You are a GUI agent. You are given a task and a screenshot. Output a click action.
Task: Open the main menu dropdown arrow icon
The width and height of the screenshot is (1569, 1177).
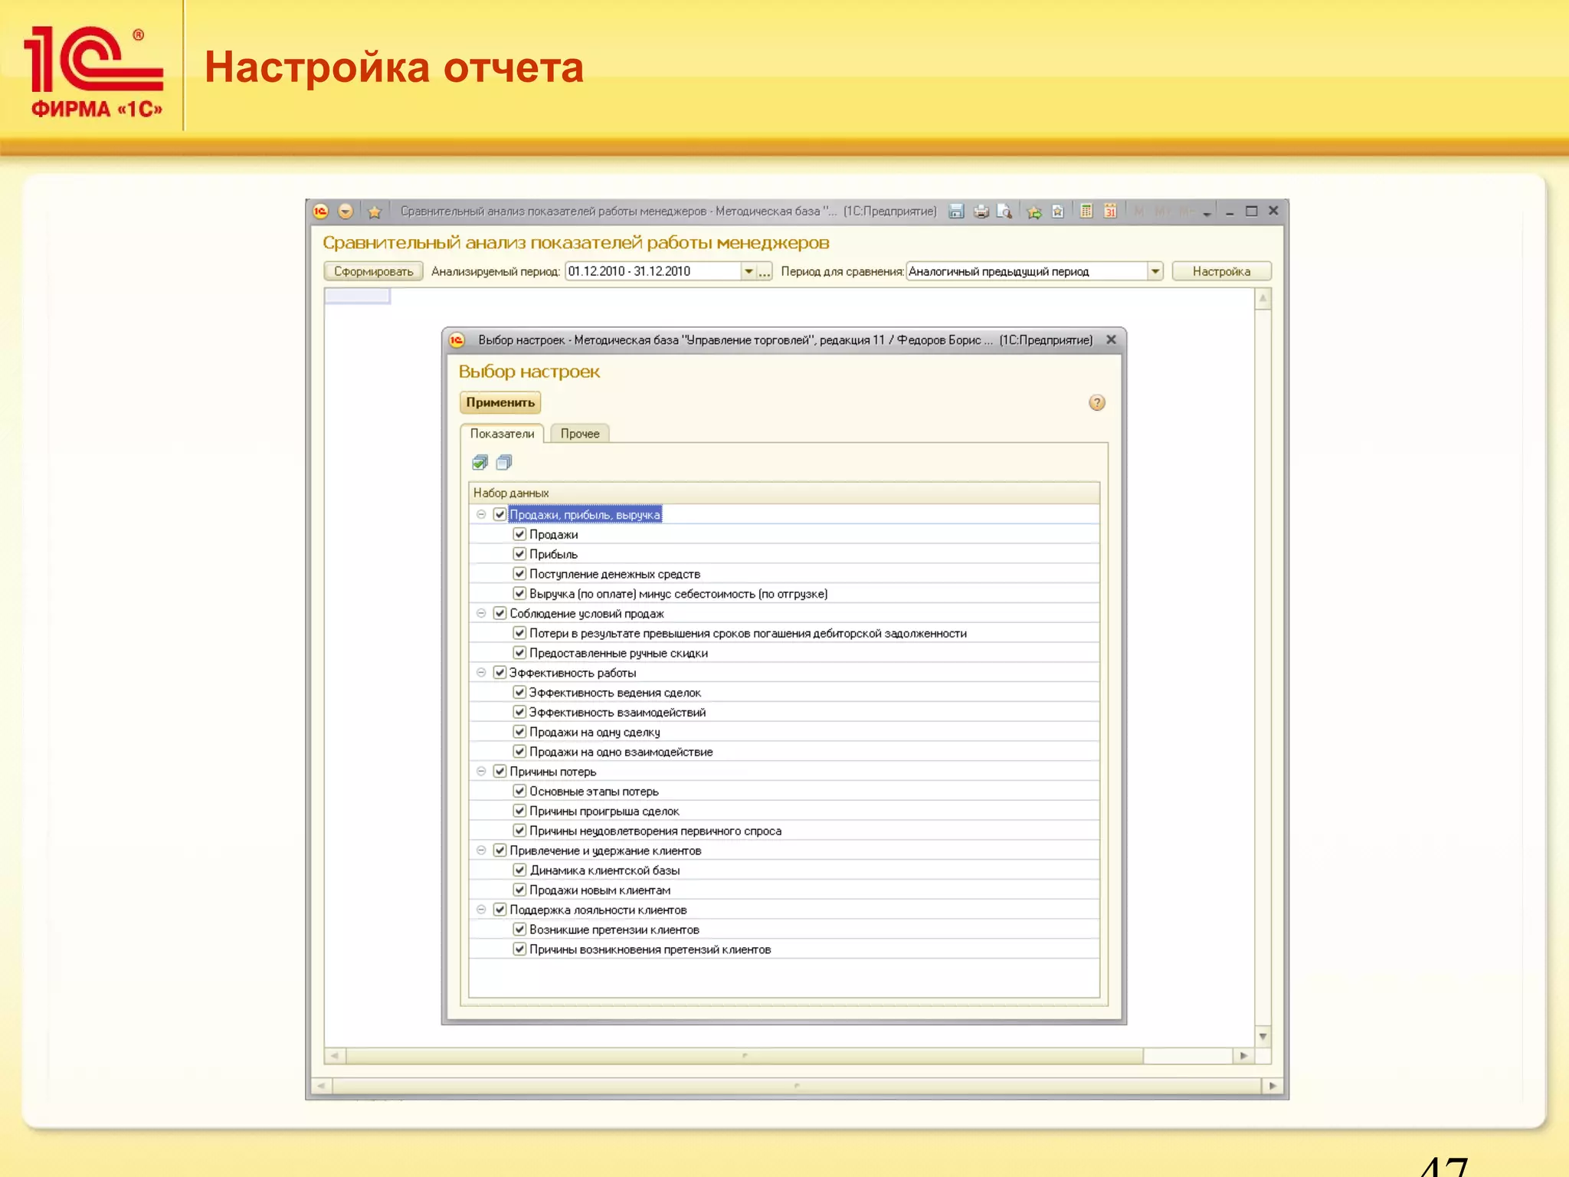[346, 211]
